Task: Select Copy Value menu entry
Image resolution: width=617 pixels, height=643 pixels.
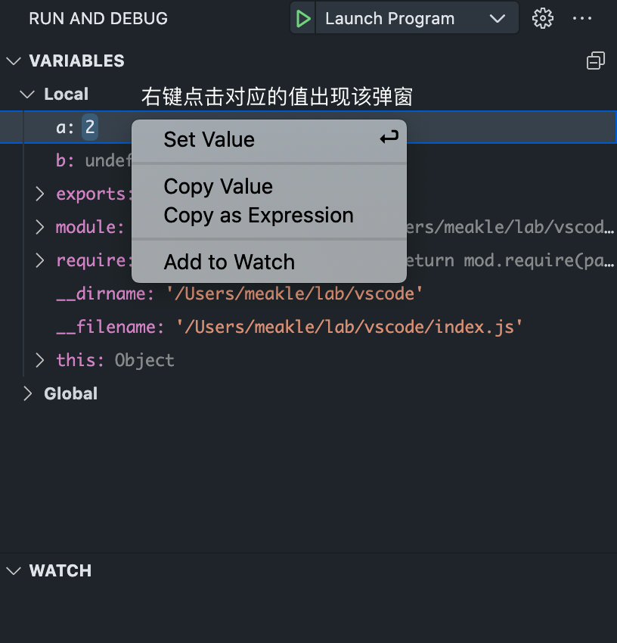Action: pos(219,186)
